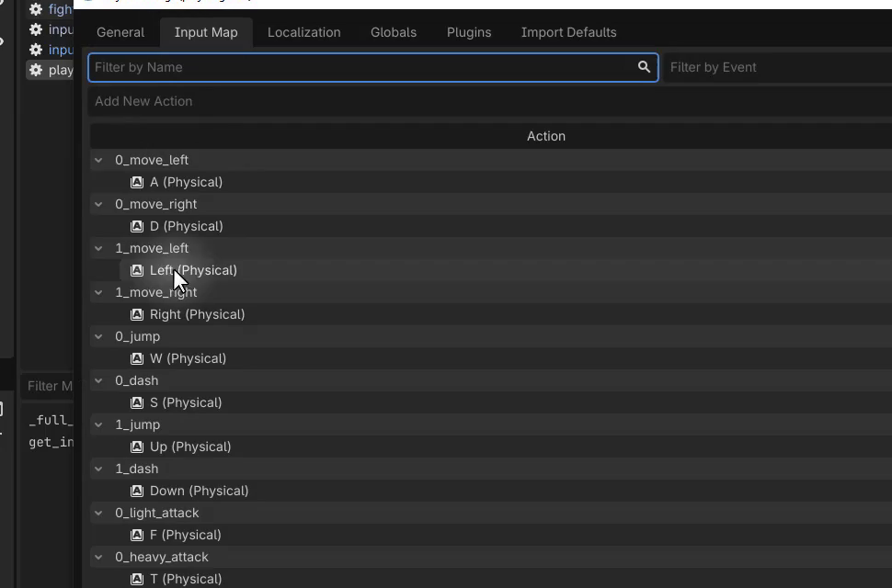Image resolution: width=892 pixels, height=588 pixels.
Task: Open the Localization tab
Action: coord(303,32)
